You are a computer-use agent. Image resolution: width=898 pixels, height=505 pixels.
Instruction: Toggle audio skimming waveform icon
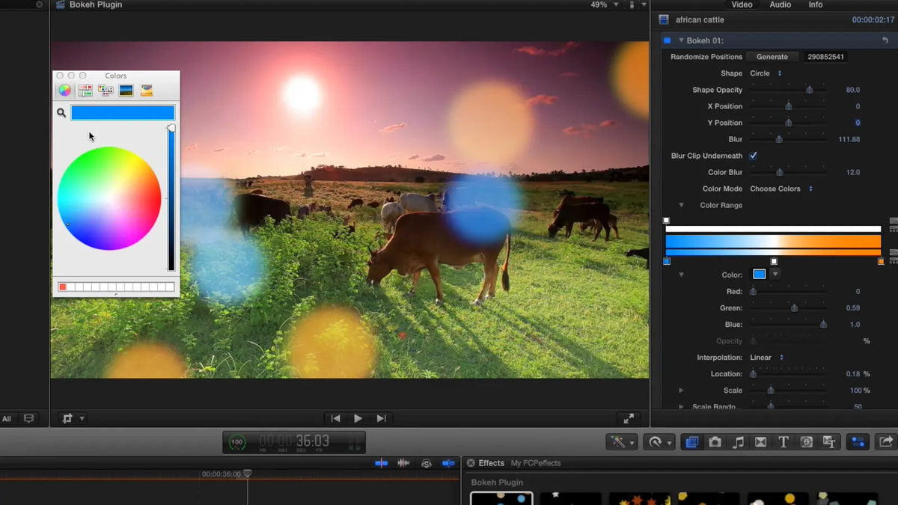coord(403,463)
